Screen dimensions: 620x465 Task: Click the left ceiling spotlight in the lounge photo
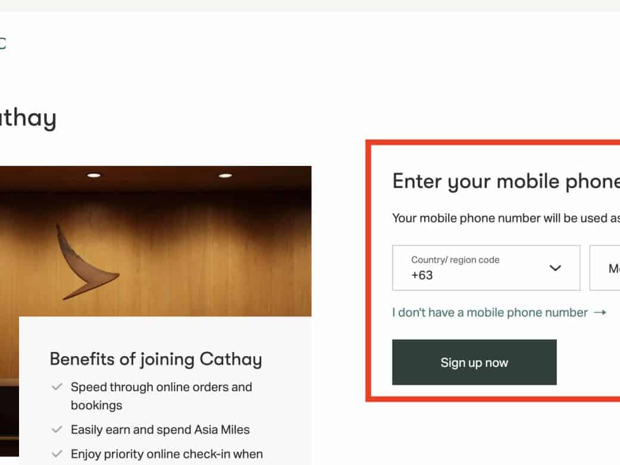(93, 175)
